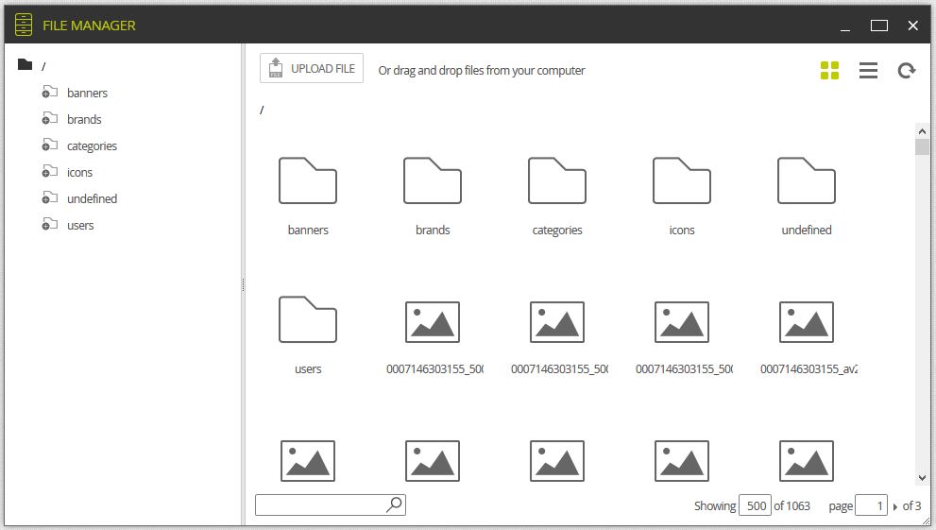Open the categories folder icon in grid
The height and width of the screenshot is (530, 936).
[x=557, y=180]
